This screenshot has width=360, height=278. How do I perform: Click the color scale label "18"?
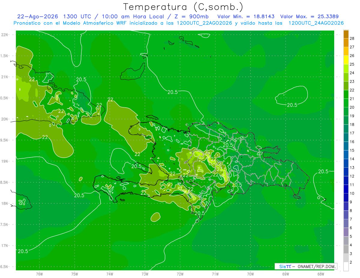(352, 124)
